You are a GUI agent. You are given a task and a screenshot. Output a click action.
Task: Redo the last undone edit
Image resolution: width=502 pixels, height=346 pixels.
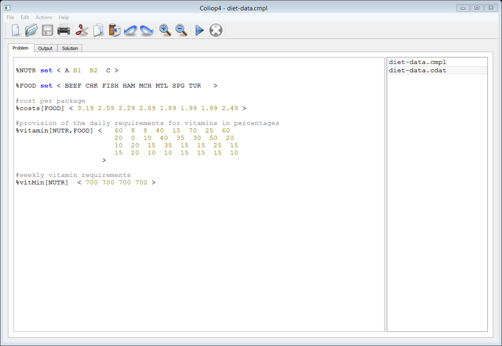(x=147, y=30)
